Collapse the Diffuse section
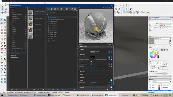Viewport: 173px width, 97px height. [79, 50]
